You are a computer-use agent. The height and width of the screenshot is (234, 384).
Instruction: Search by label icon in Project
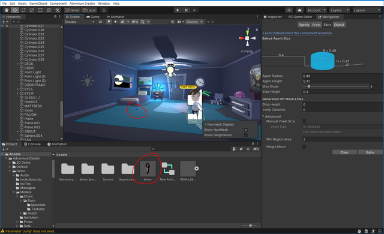241,149
